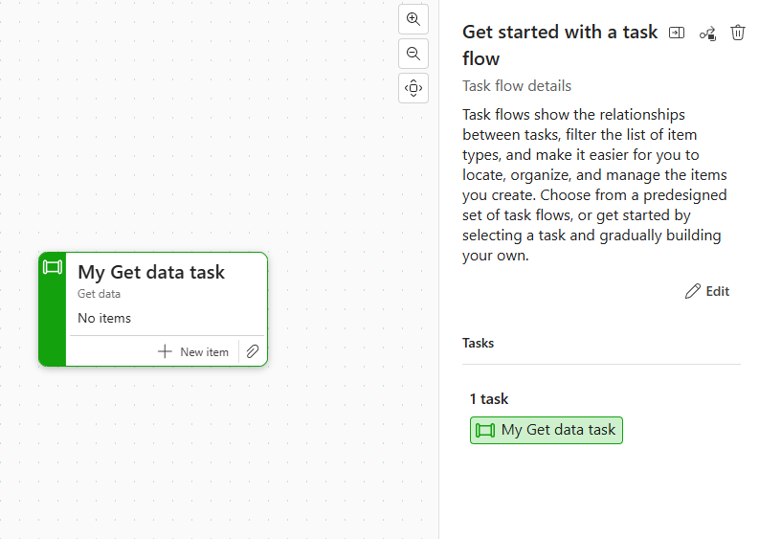Click the paperclip attach icon on task card

[253, 351]
